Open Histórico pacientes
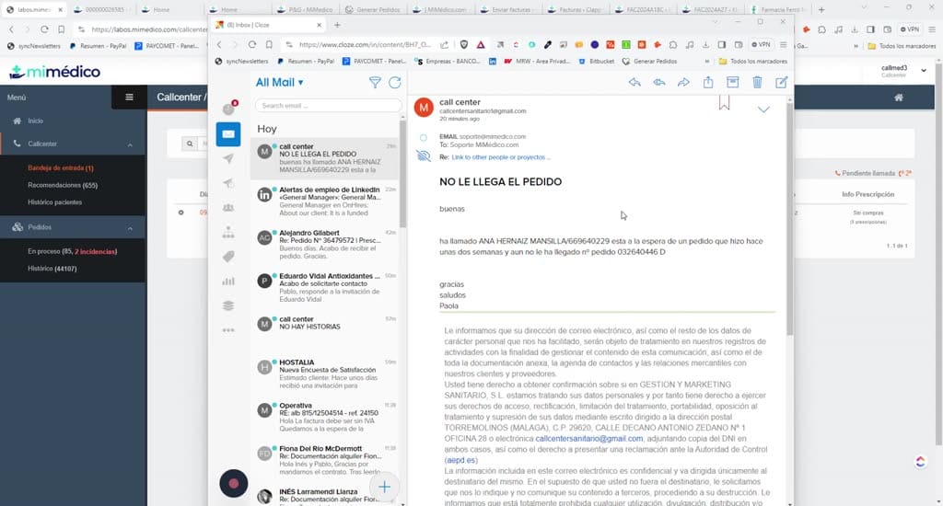Screen dimensions: 943x506 click(x=54, y=201)
